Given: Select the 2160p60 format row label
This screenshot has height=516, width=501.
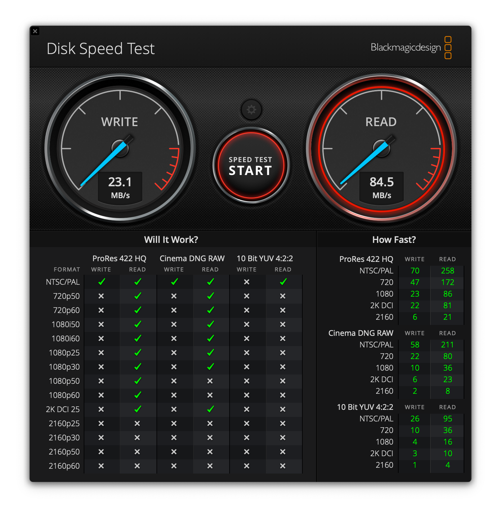Looking at the screenshot, I should [x=64, y=466].
